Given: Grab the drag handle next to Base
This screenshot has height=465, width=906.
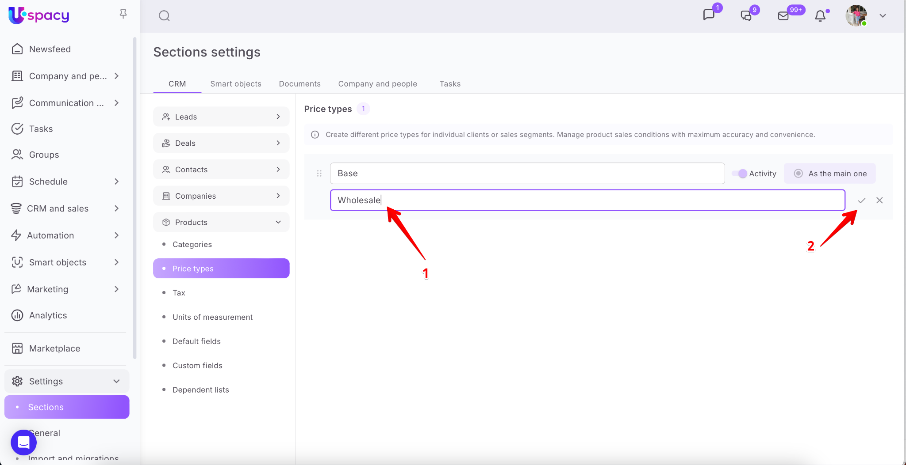Looking at the screenshot, I should 319,174.
